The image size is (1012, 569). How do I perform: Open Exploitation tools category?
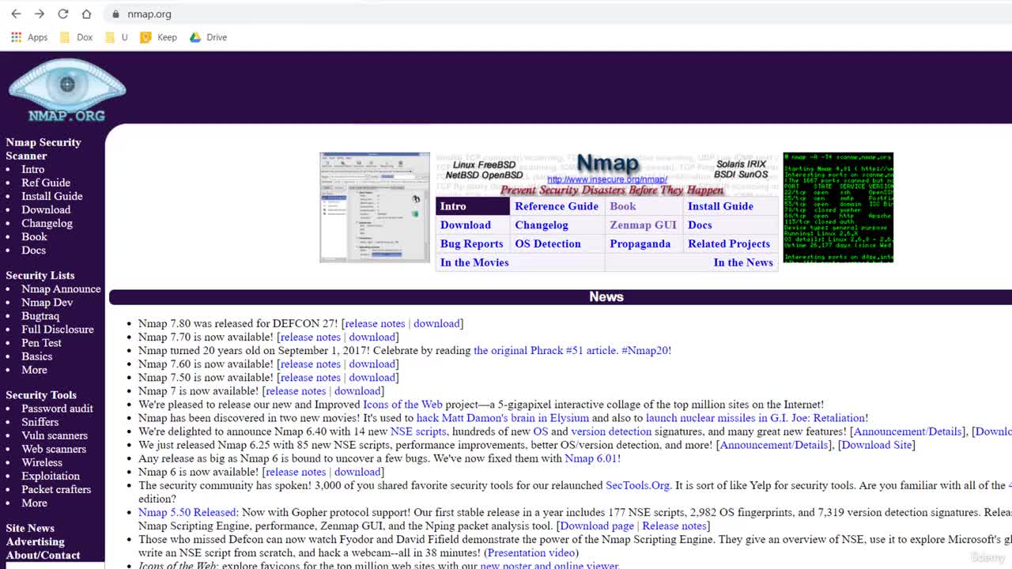coord(51,475)
